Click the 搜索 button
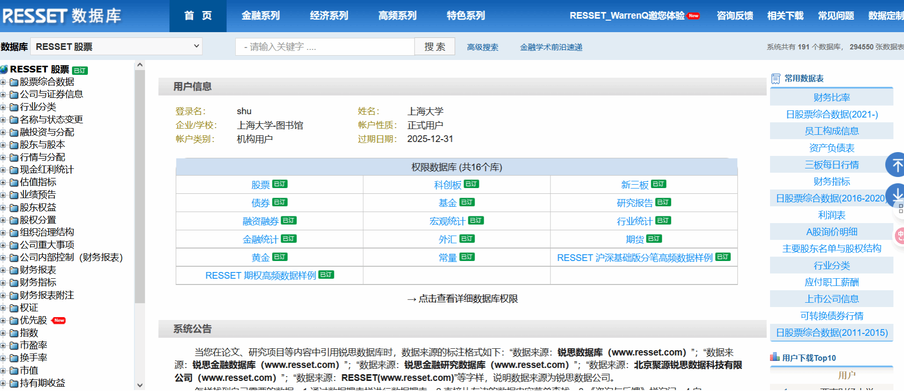Image resolution: width=904 pixels, height=391 pixels. pos(435,47)
